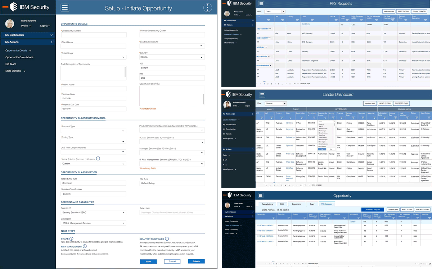Click Anthony Antonelli avatar in Leader Dashboard
432x273 pixels.
pyautogui.click(x=227, y=104)
